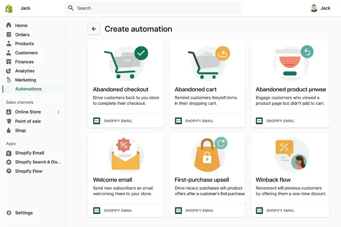Select the Marketing megaphone icon

click(9, 80)
